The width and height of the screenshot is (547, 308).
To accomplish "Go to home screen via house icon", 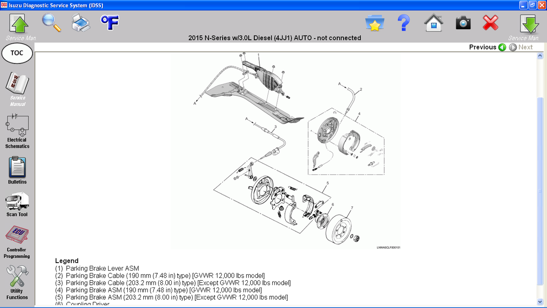I will [x=434, y=23].
